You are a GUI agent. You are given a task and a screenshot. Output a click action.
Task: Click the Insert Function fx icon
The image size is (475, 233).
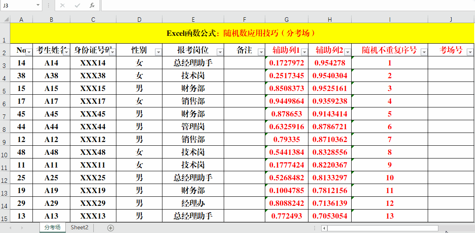tap(92, 5)
